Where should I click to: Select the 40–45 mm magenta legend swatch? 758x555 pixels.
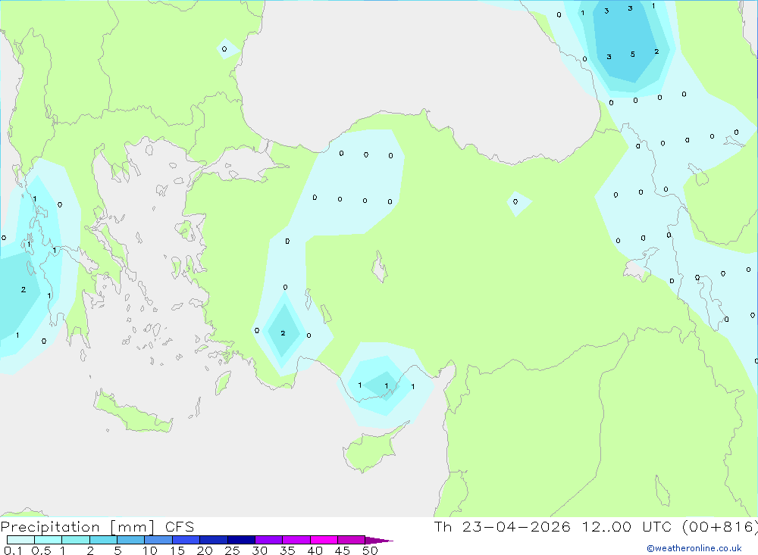click(x=324, y=540)
